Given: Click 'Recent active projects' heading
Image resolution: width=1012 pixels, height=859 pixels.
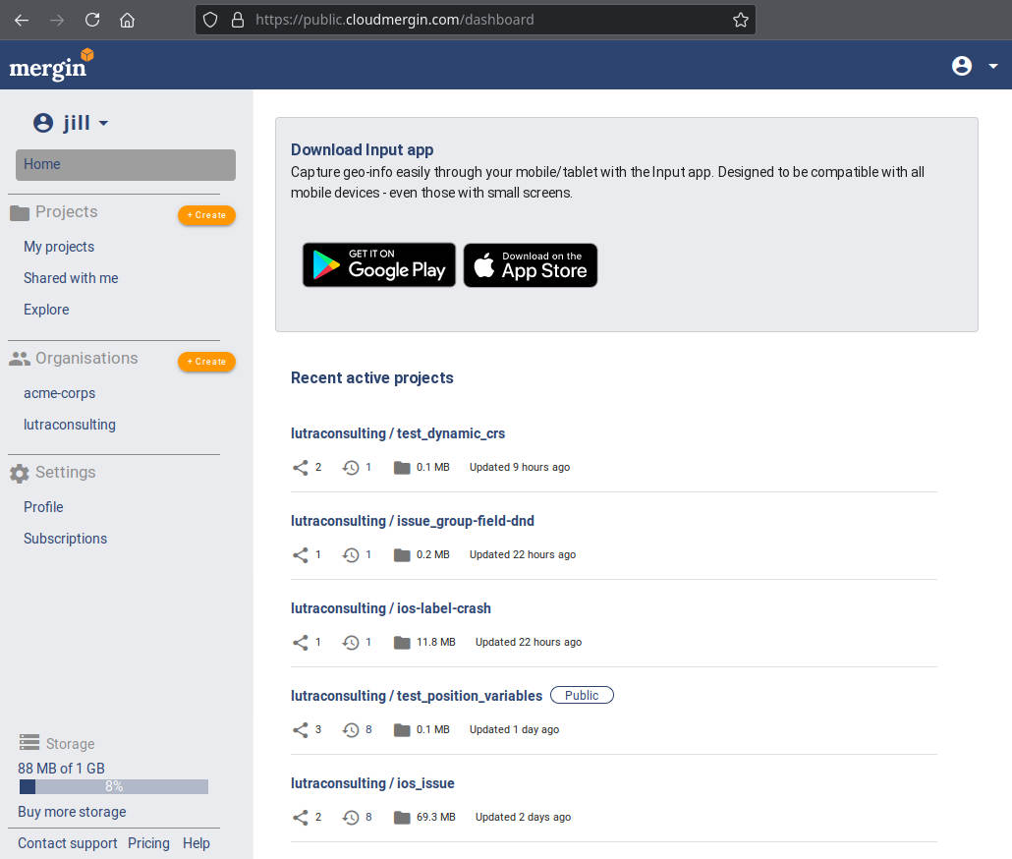Looking at the screenshot, I should (x=371, y=377).
